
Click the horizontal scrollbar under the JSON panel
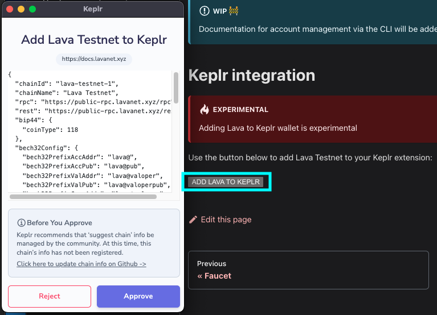[83, 197]
